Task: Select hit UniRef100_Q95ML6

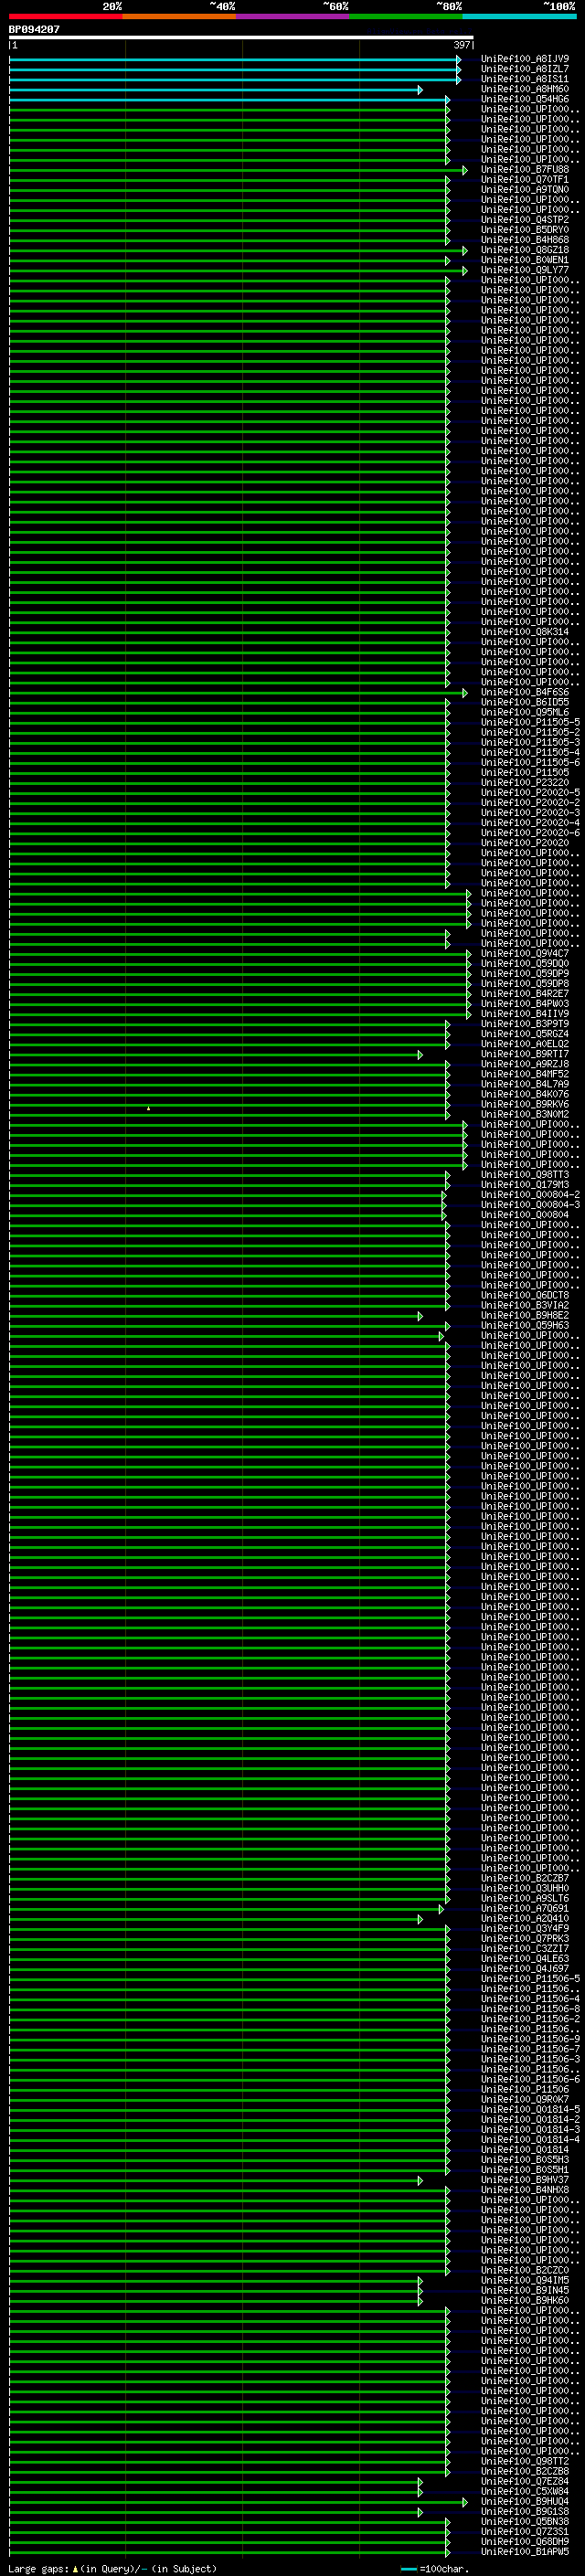Action: tap(525, 712)
